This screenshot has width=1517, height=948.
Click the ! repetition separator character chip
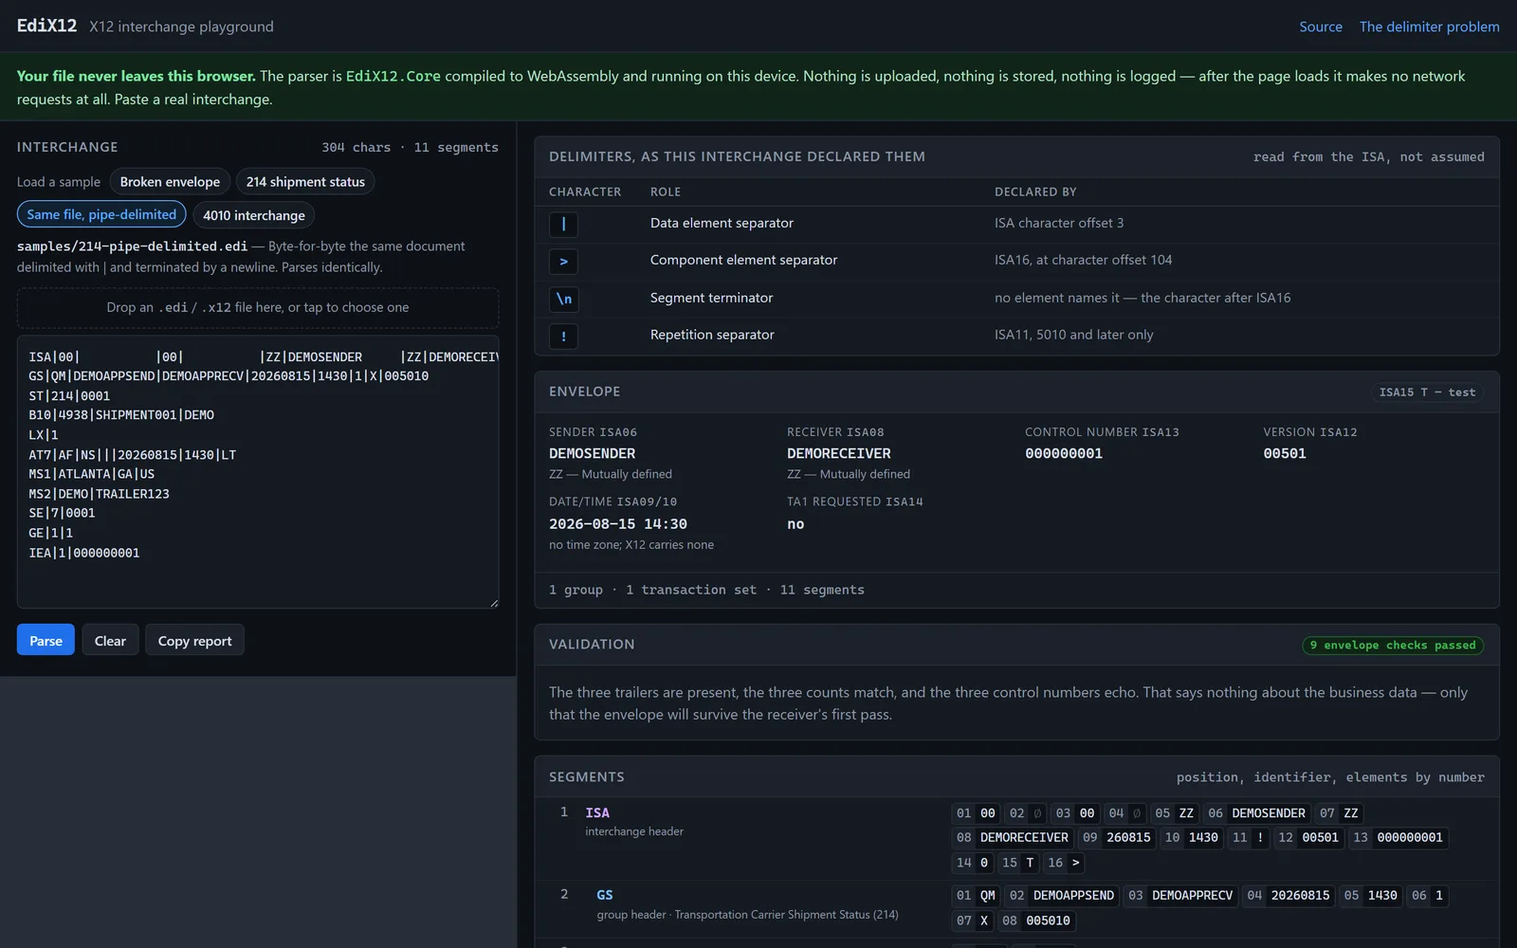(563, 336)
